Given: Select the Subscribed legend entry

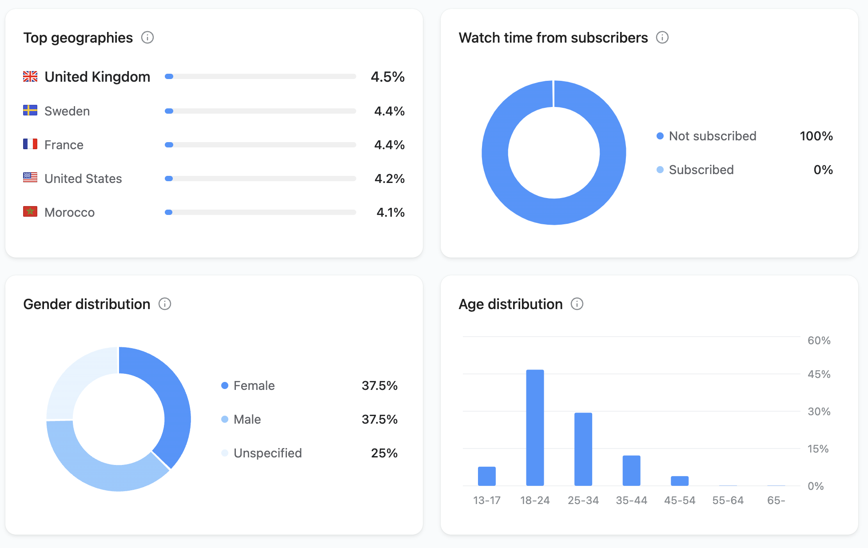Looking at the screenshot, I should pos(701,170).
